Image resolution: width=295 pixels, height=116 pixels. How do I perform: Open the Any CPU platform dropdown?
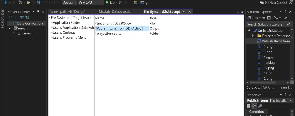pos(91,2)
